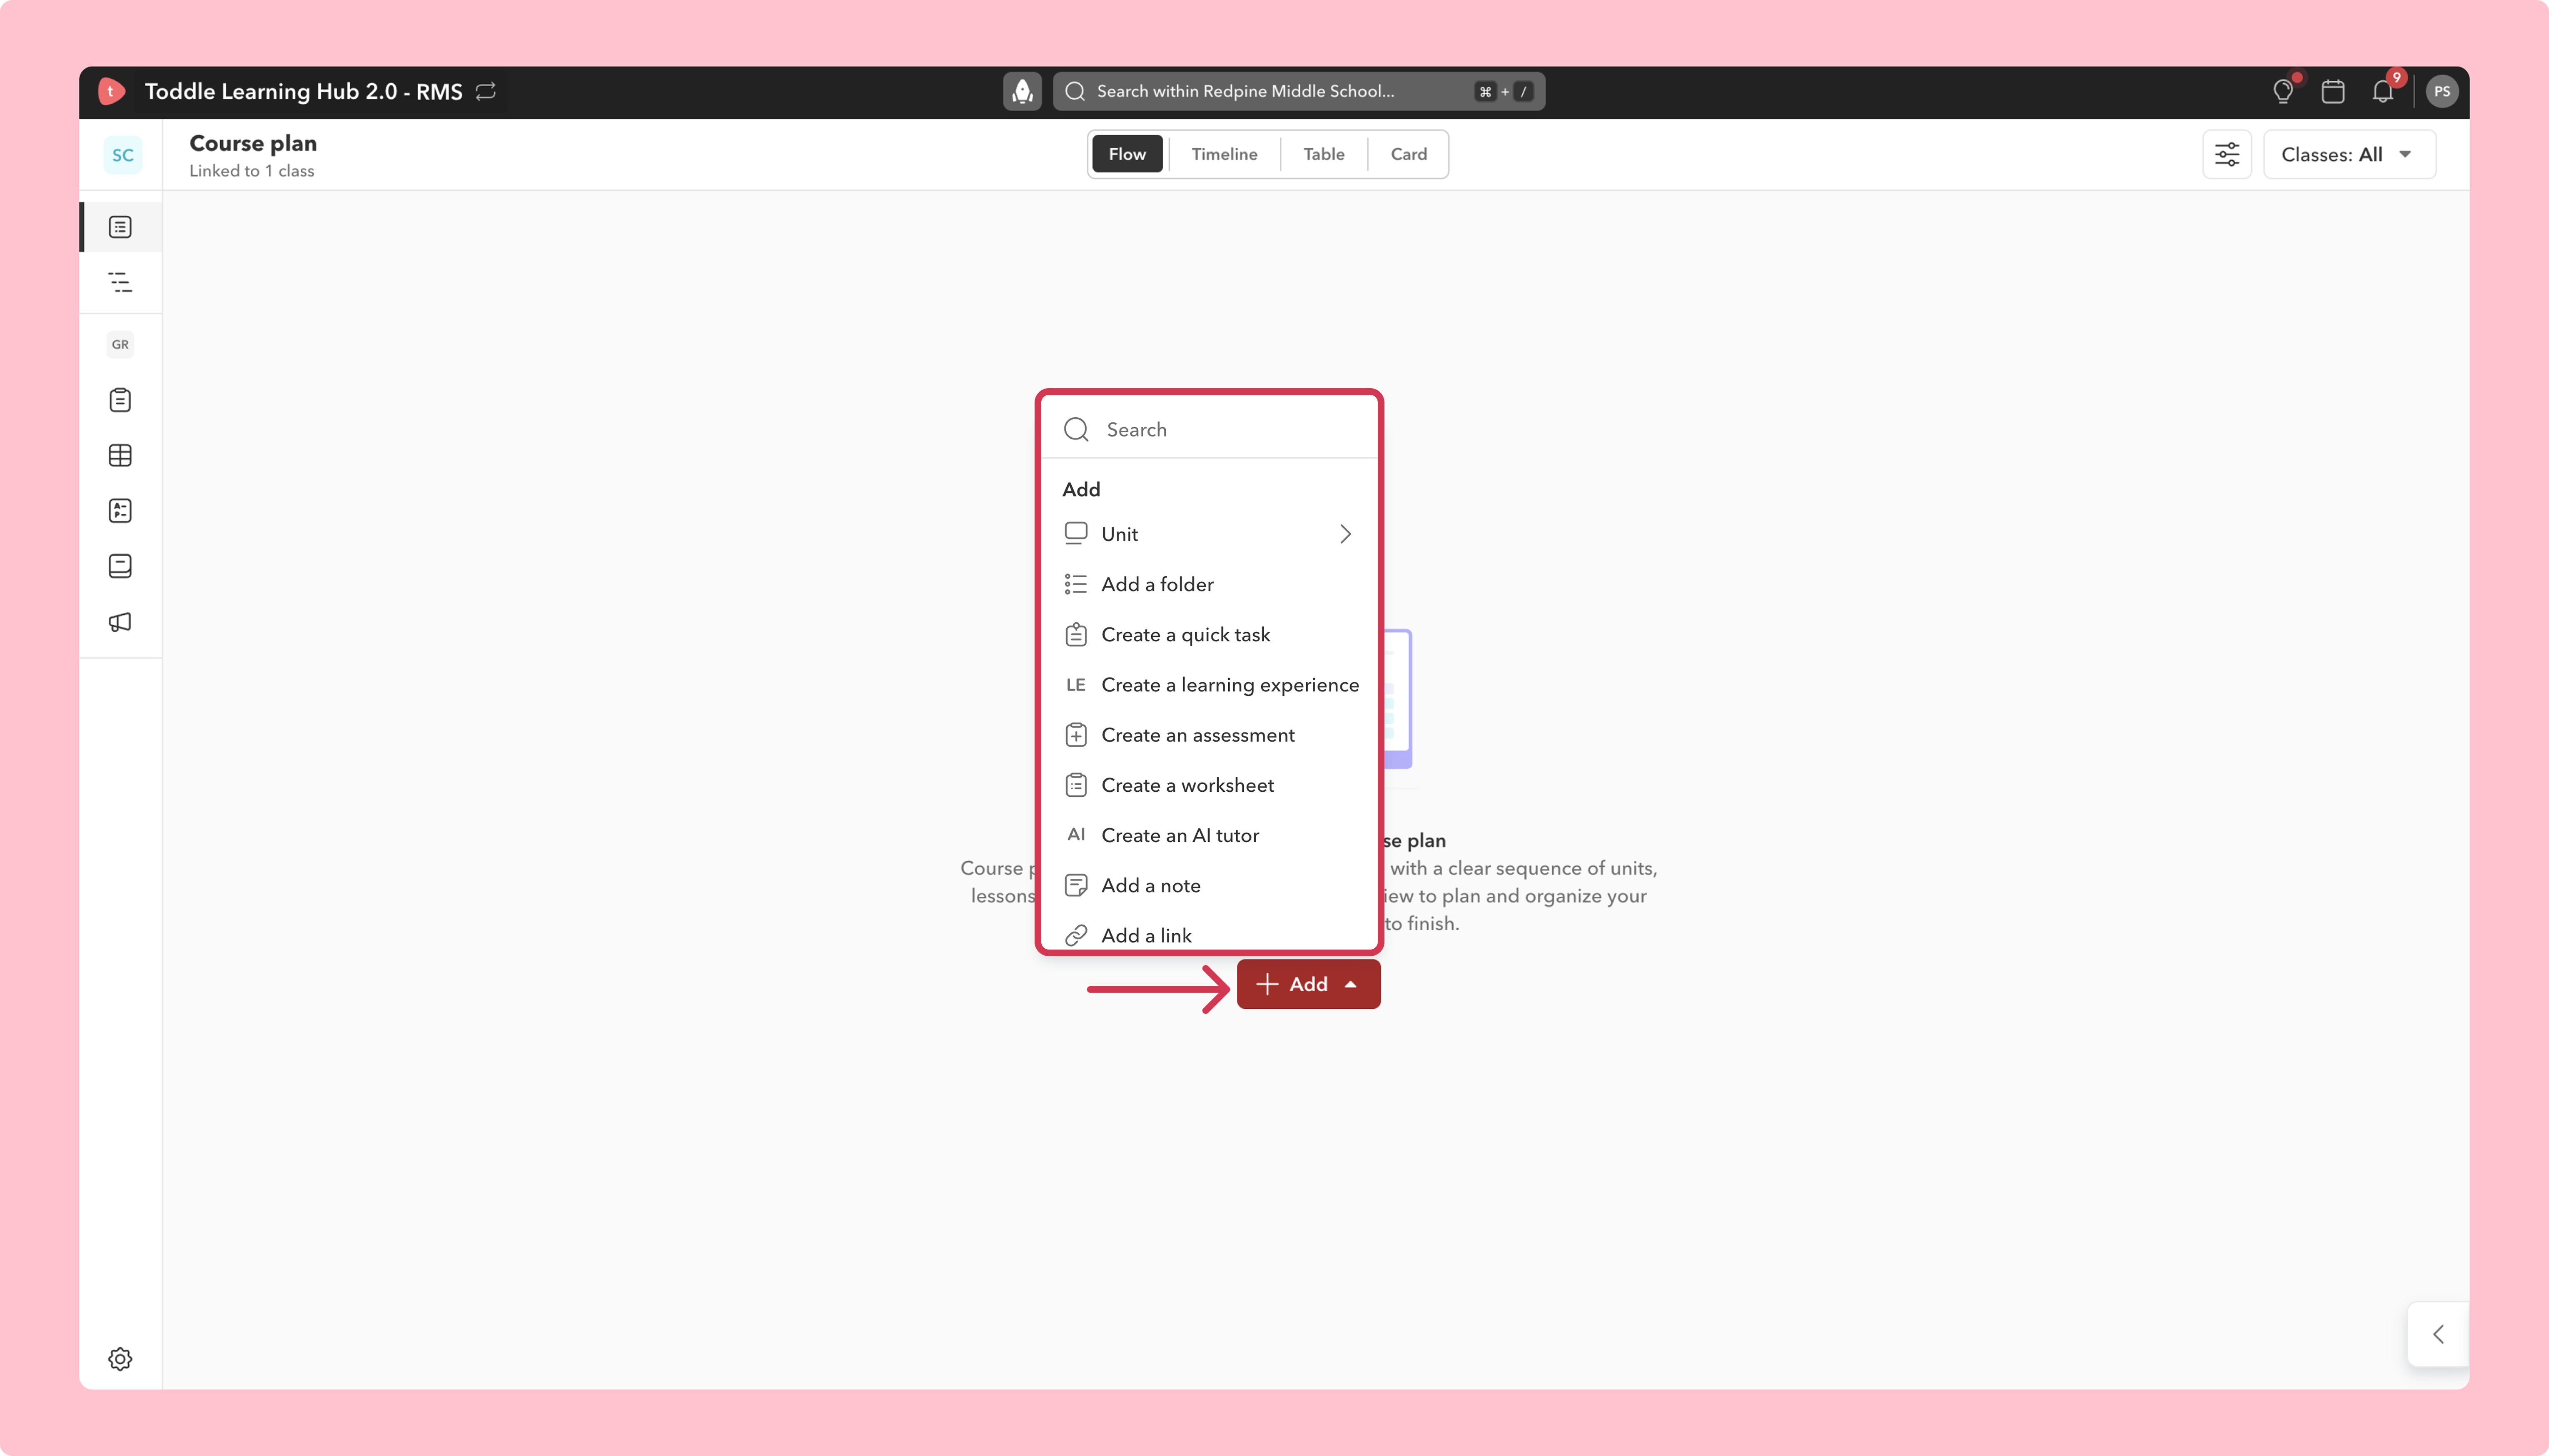Choose Create a worksheet
Image resolution: width=2549 pixels, height=1456 pixels.
click(1209, 785)
